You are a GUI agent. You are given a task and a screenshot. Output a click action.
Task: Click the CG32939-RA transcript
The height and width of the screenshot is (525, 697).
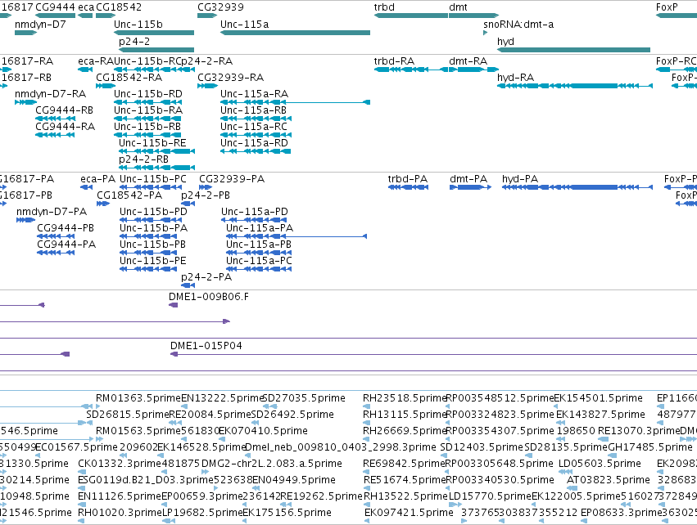pos(207,86)
